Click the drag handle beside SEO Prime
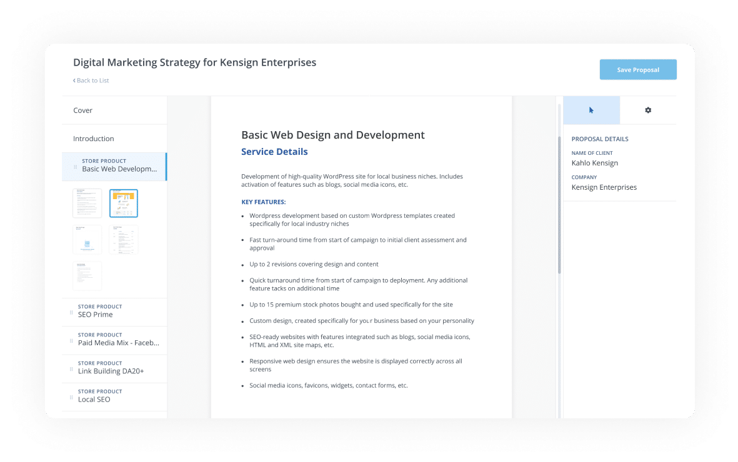738x462 pixels. point(72,312)
